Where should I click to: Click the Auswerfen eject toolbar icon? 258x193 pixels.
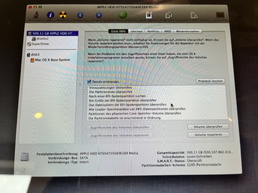click(x=99, y=15)
